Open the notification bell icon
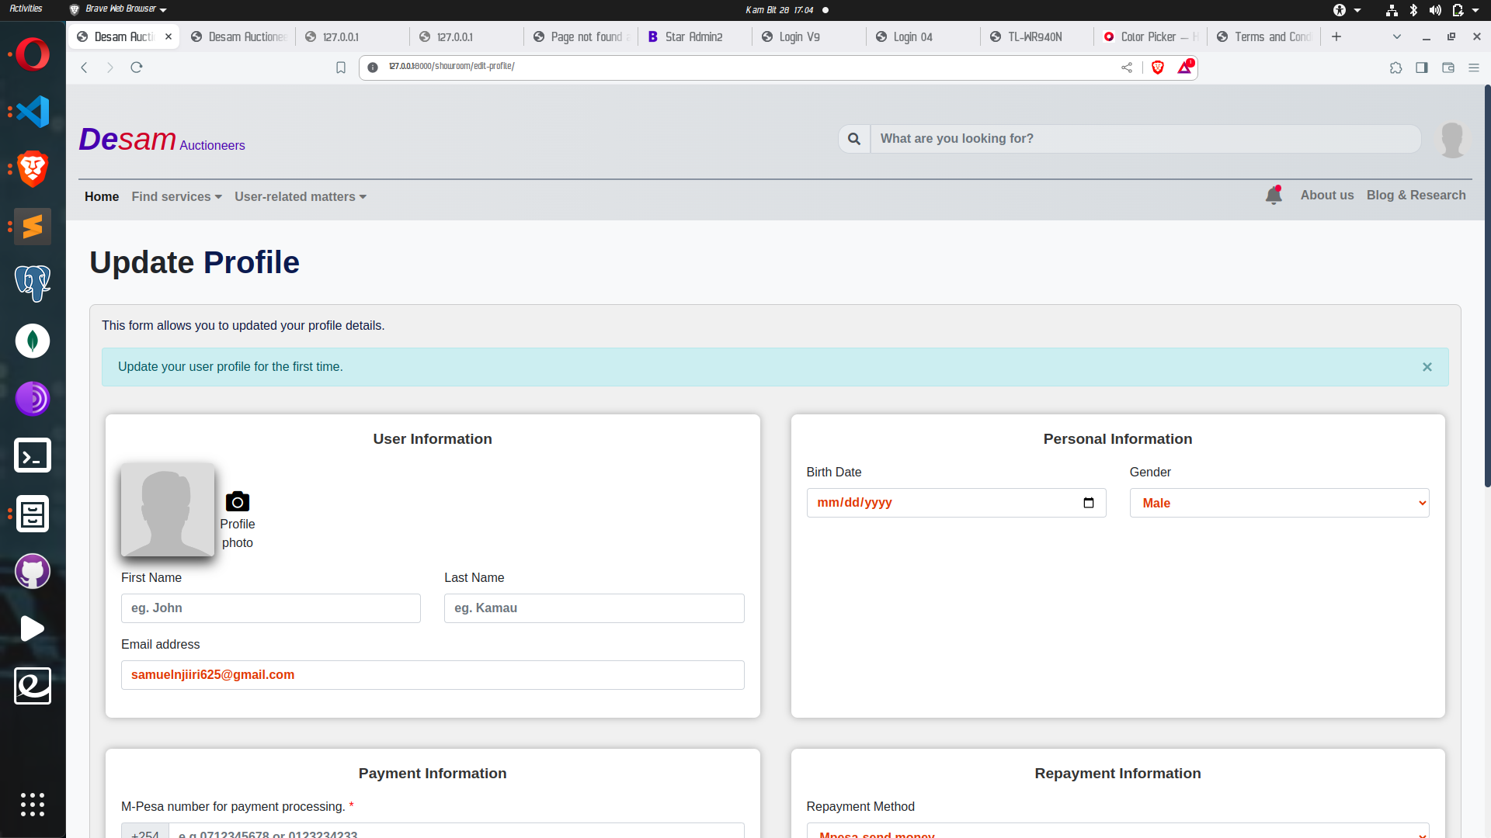The height and width of the screenshot is (838, 1491). (x=1273, y=196)
